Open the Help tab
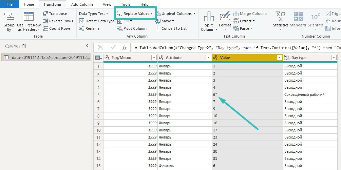This screenshot has width=341, height=170. coord(145,4)
